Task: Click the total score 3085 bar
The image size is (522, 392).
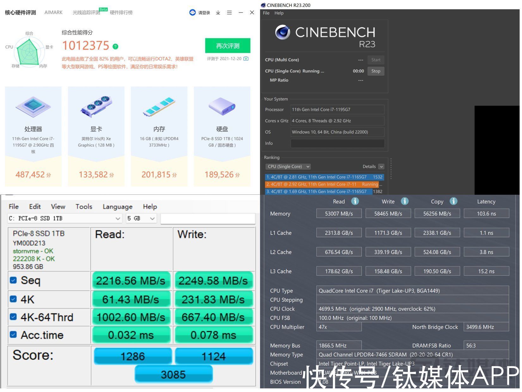Action: coord(174,374)
